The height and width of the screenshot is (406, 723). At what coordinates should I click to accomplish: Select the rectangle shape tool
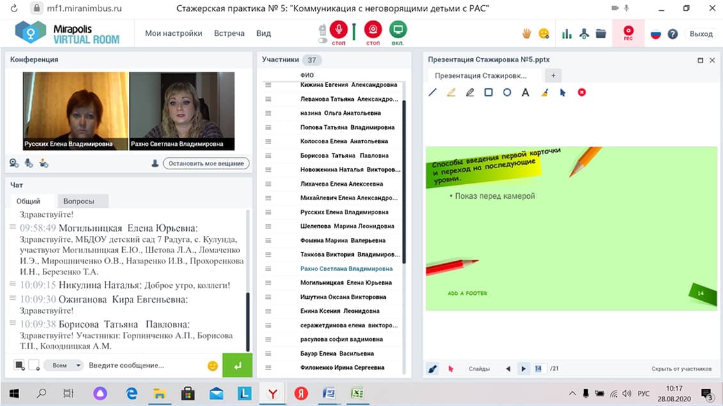click(488, 93)
